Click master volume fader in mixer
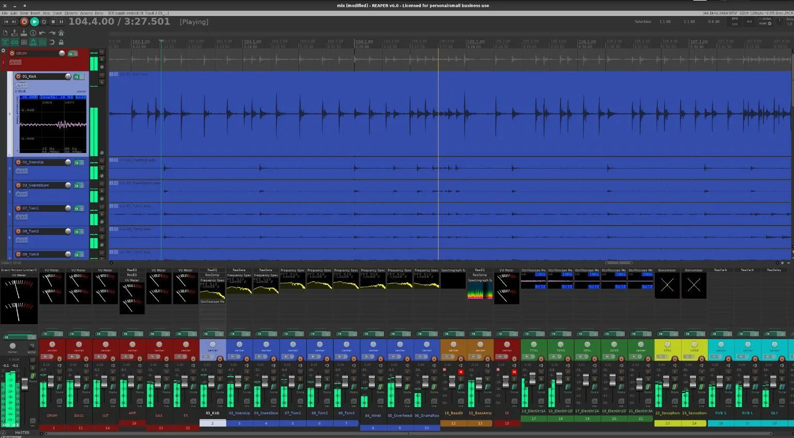The width and height of the screenshot is (794, 438). point(25,384)
